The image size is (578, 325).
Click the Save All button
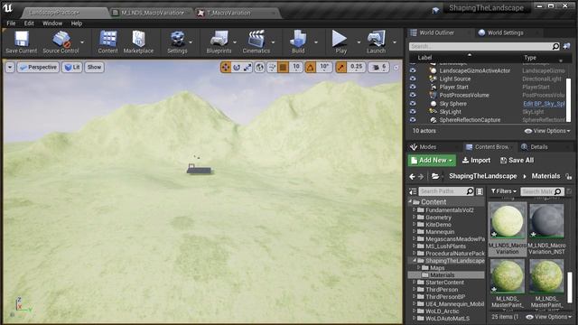(x=517, y=161)
